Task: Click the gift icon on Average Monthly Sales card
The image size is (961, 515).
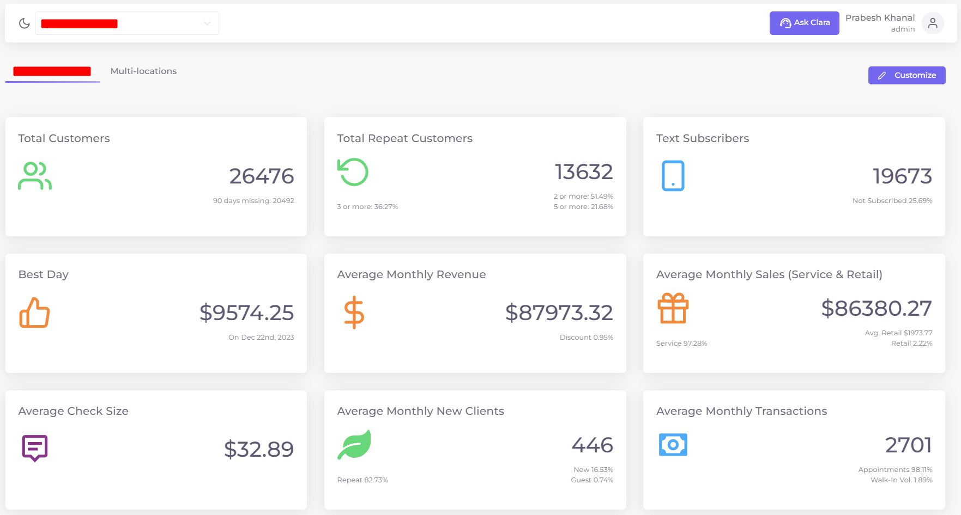Action: click(x=673, y=308)
